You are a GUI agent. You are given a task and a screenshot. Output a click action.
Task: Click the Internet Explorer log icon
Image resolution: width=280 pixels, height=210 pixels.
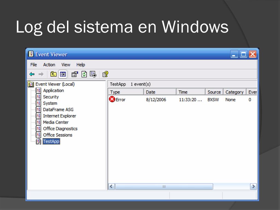coord(38,116)
